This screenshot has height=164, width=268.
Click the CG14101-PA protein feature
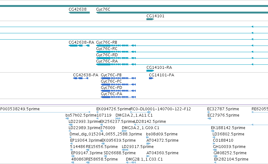151,78
